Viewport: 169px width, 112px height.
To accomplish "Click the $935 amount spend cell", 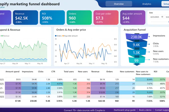I will 13,80.
